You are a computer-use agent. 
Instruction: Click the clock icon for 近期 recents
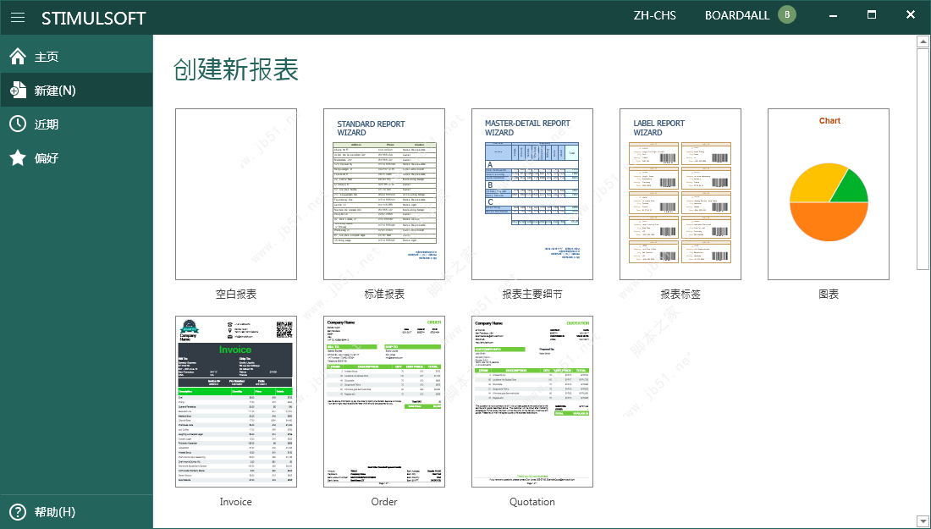[x=17, y=124]
